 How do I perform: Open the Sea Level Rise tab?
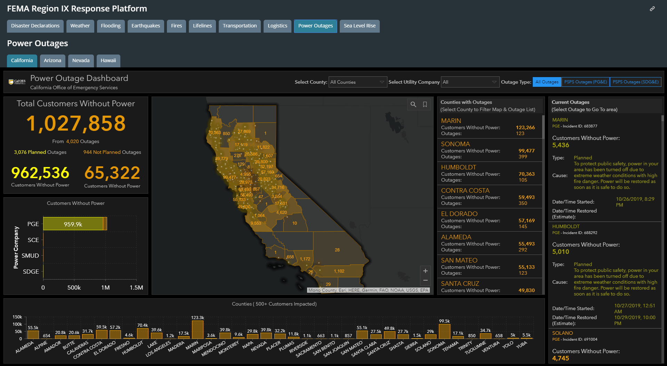coord(360,26)
